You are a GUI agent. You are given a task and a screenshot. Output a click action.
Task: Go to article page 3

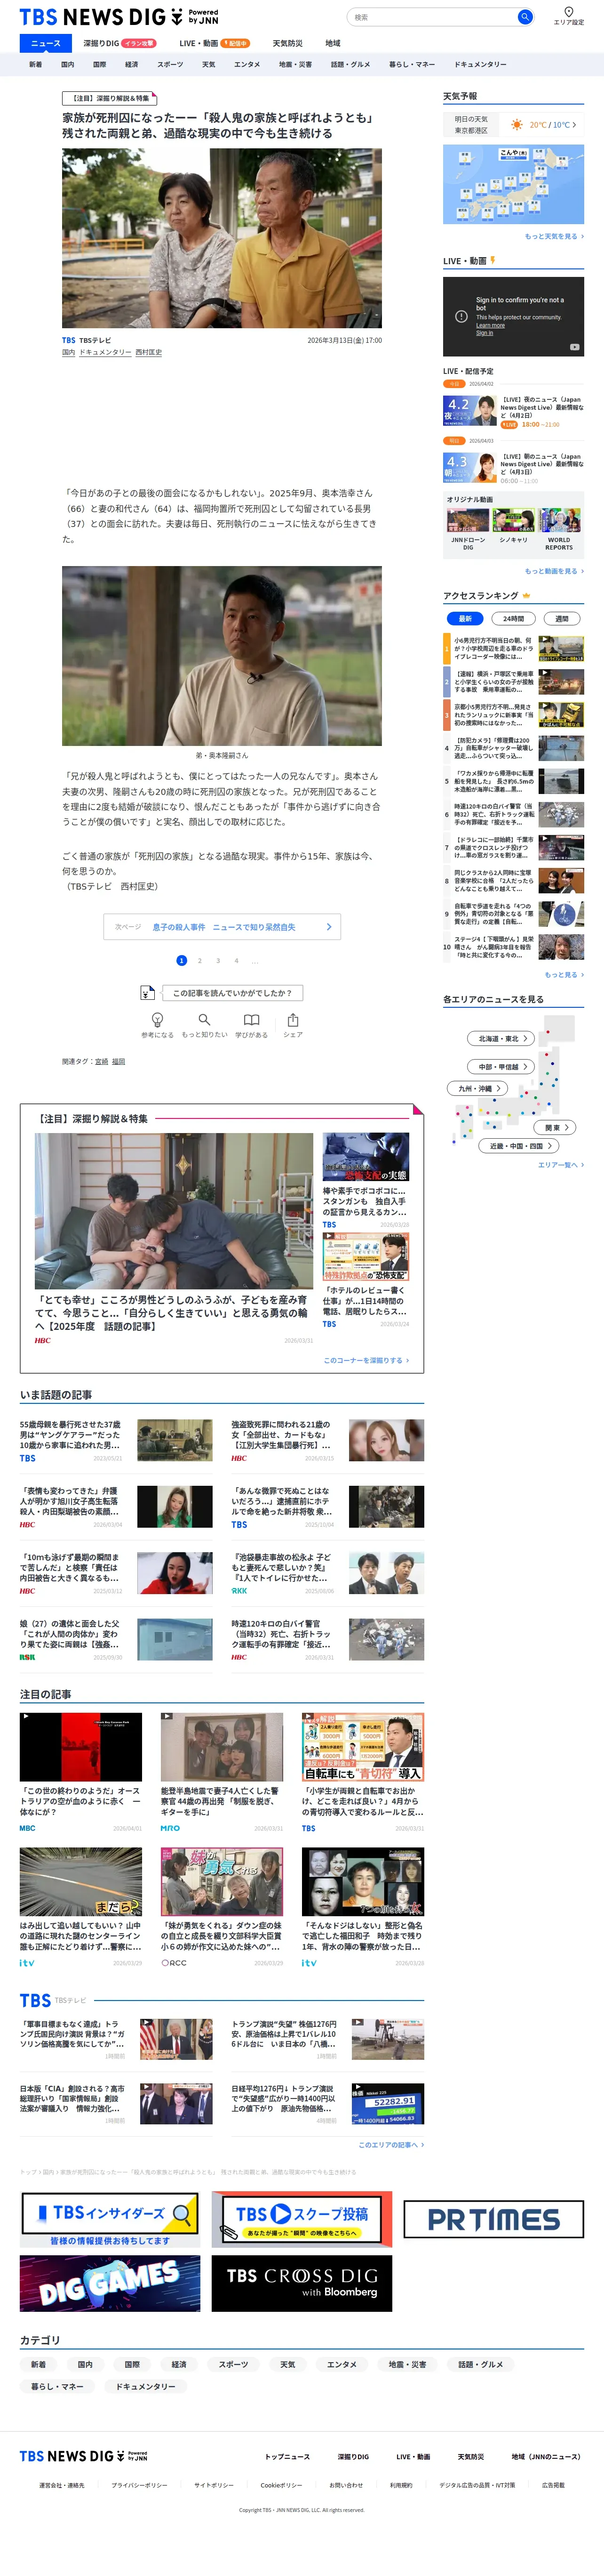[x=218, y=960]
